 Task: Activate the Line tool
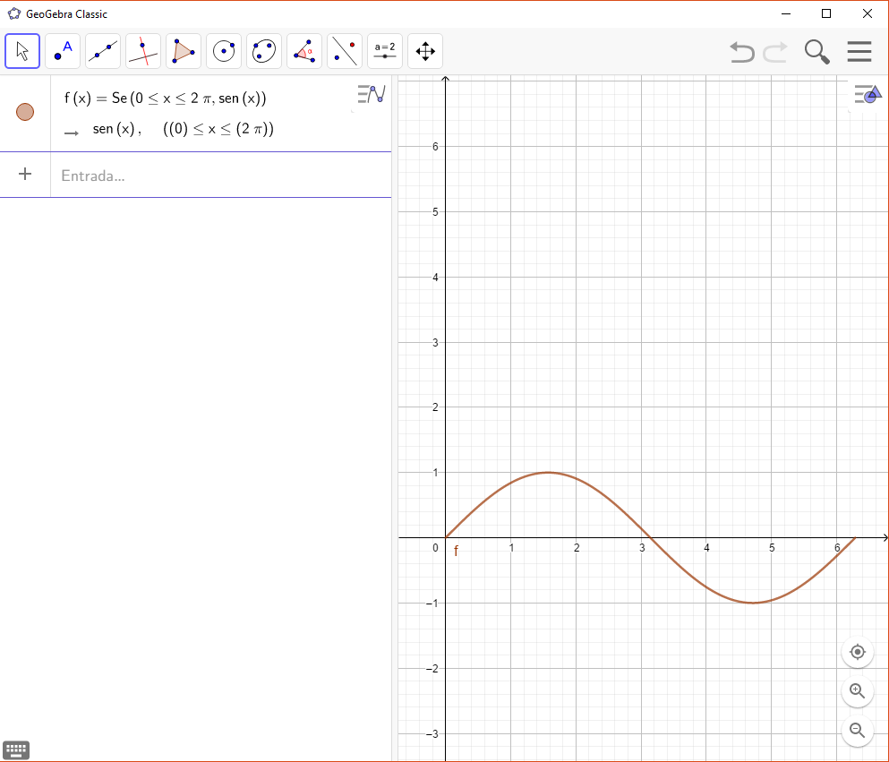[103, 51]
